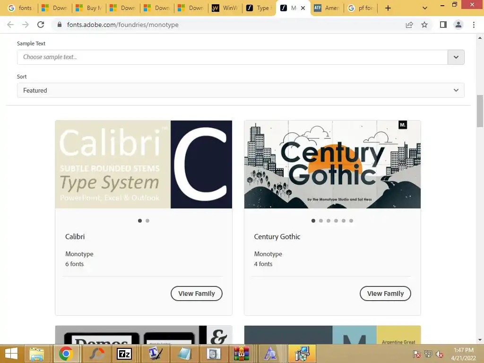Image resolution: width=484 pixels, height=363 pixels.
Task: Switch to the WinW tab
Action: click(x=225, y=8)
